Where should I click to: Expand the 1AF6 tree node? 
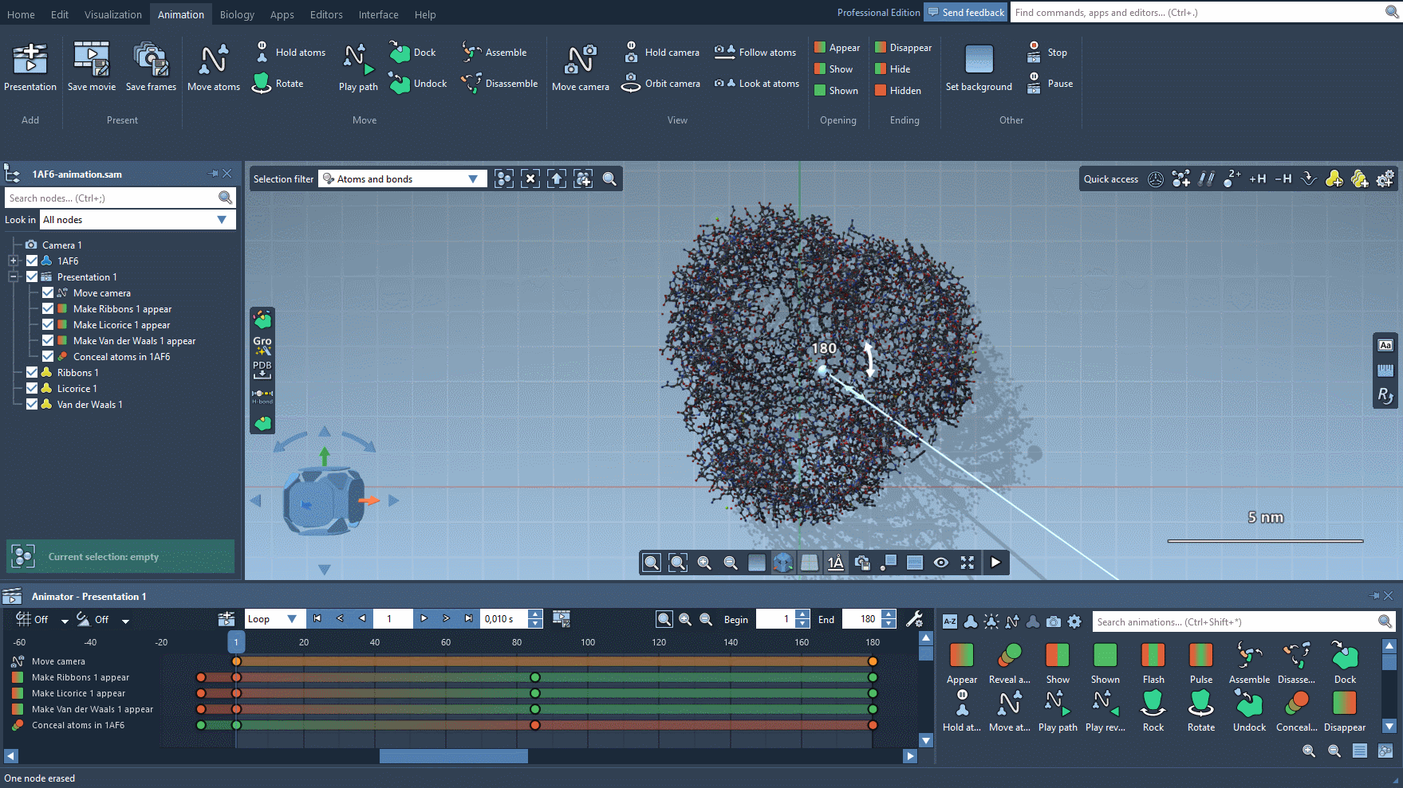pyautogui.click(x=13, y=261)
